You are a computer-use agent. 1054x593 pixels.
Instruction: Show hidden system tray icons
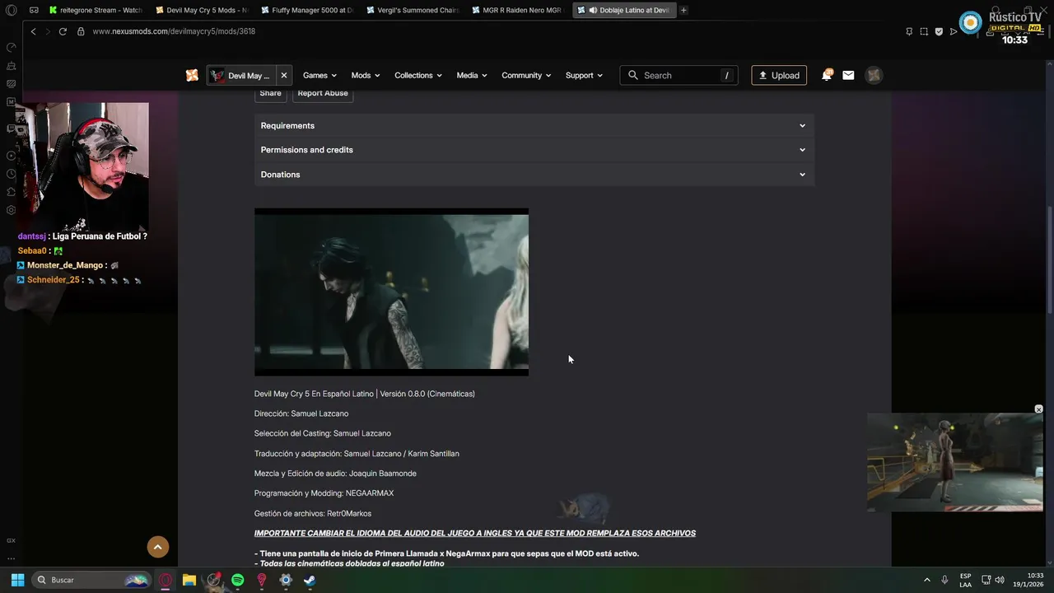pos(926,580)
